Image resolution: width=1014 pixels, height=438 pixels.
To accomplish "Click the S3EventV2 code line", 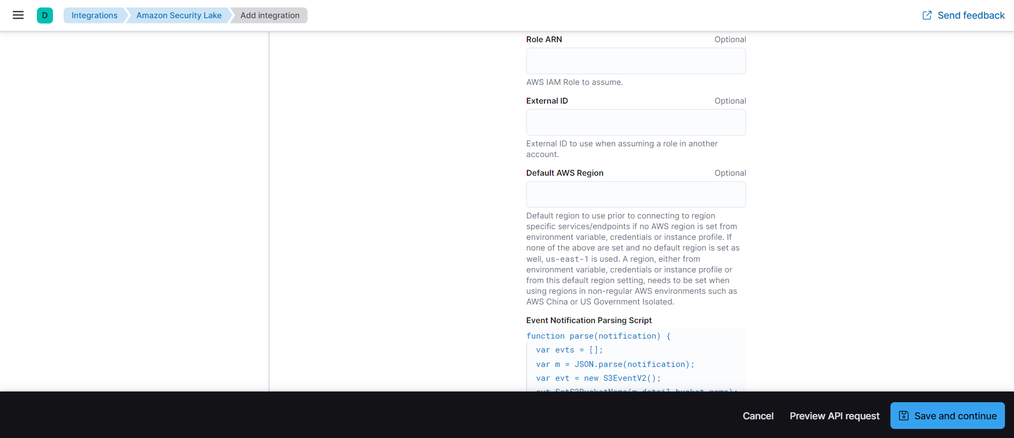I will tap(597, 378).
